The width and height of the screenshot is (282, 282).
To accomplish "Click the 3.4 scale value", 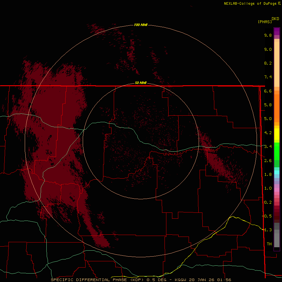I will coord(268,147).
